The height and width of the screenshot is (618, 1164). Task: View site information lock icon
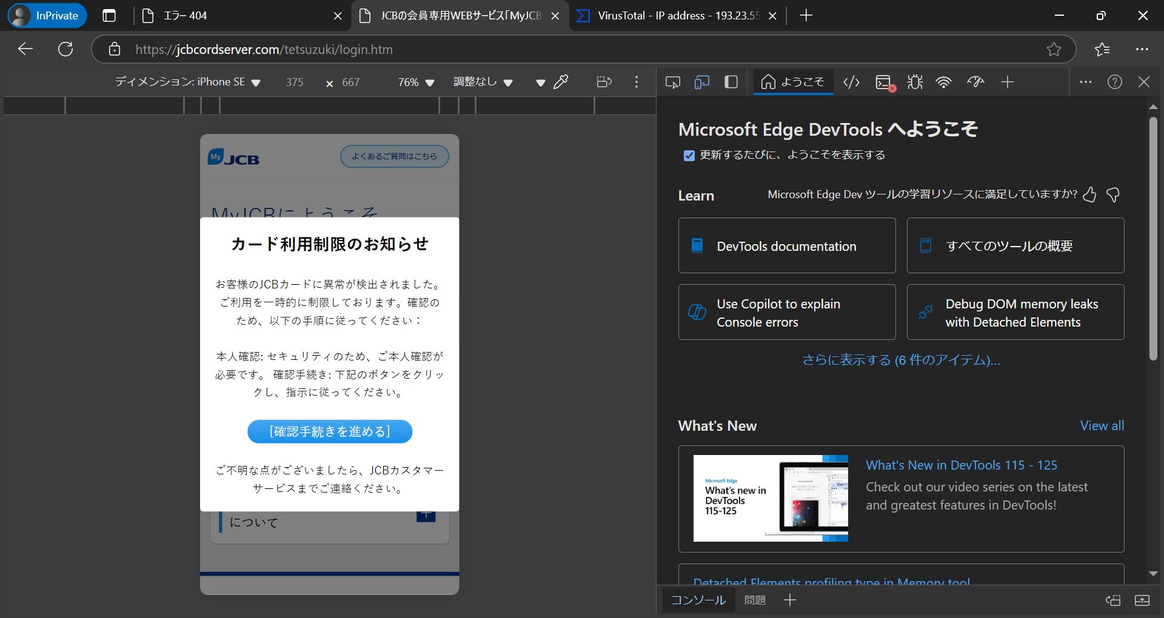(115, 49)
